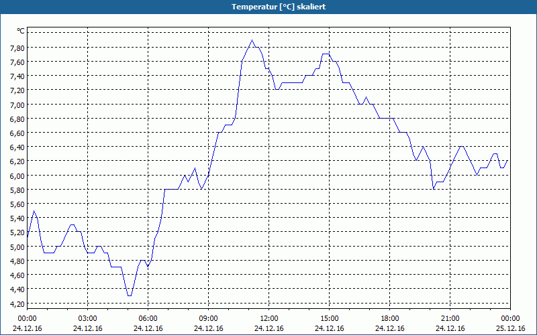Click the 25.12.16 date label
This screenshot has width=537, height=335.
510,328
